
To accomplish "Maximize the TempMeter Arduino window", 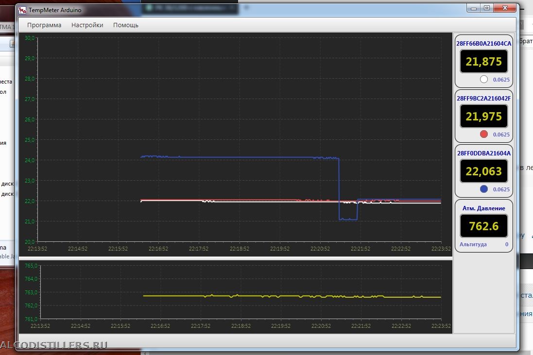I will pyautogui.click(x=486, y=8).
